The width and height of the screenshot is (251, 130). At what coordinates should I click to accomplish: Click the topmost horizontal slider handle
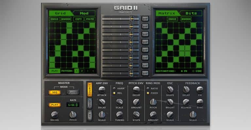coord(132,19)
